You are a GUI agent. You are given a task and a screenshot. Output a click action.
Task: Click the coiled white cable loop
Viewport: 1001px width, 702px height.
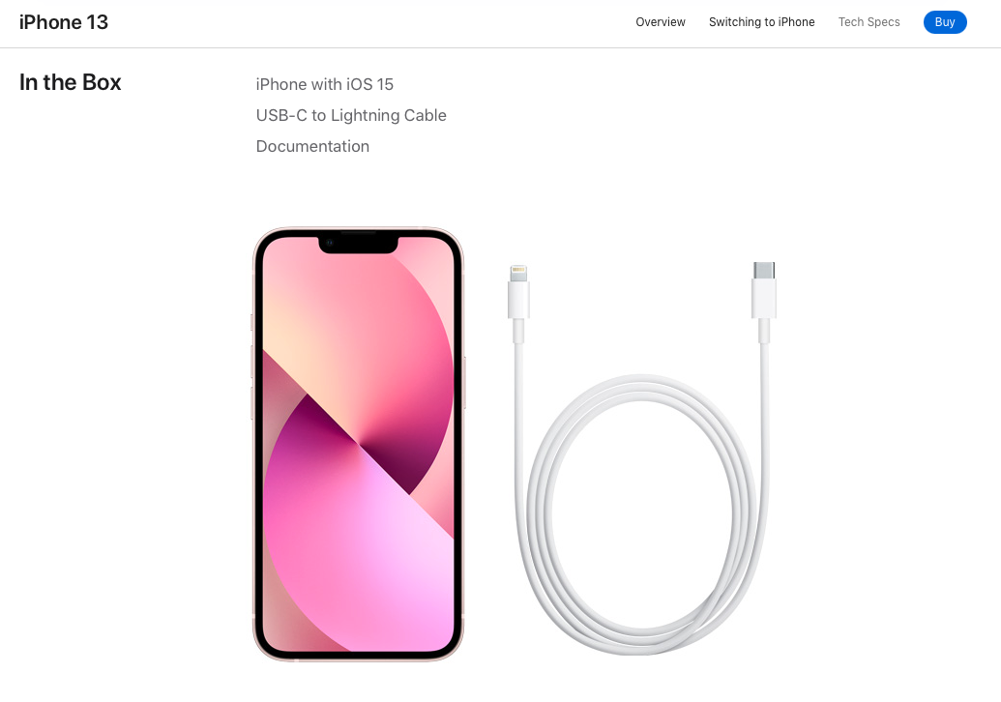pyautogui.click(x=641, y=514)
